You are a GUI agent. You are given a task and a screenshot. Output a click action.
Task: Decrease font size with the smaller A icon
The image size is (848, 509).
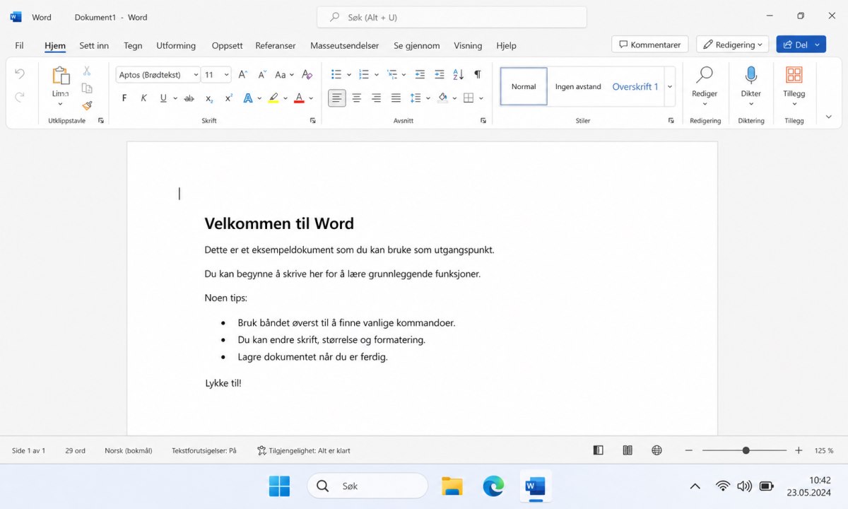(x=262, y=74)
